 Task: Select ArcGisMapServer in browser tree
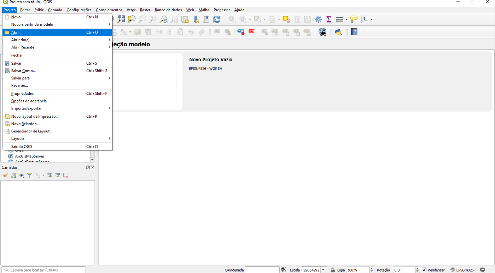pyautogui.click(x=30, y=156)
